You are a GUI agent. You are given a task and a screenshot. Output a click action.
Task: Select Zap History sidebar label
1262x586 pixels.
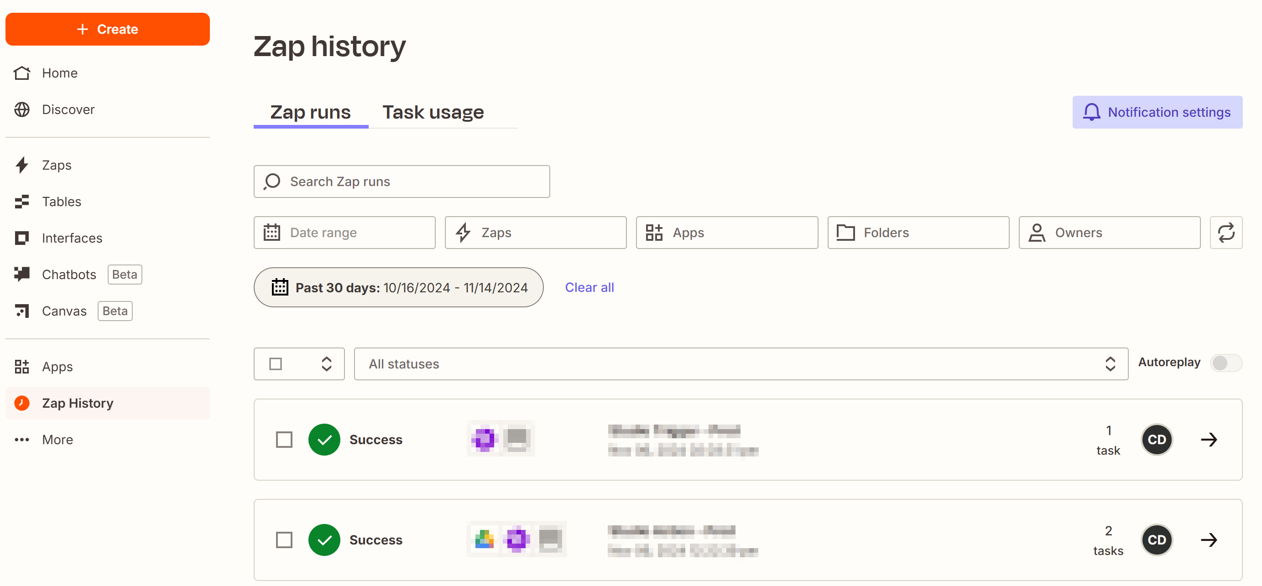coord(78,403)
